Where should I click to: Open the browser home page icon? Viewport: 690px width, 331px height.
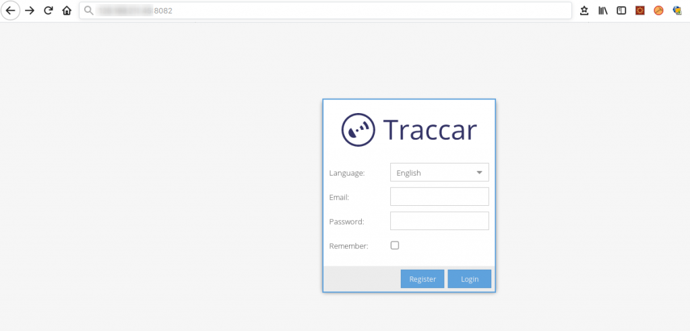[x=67, y=11]
